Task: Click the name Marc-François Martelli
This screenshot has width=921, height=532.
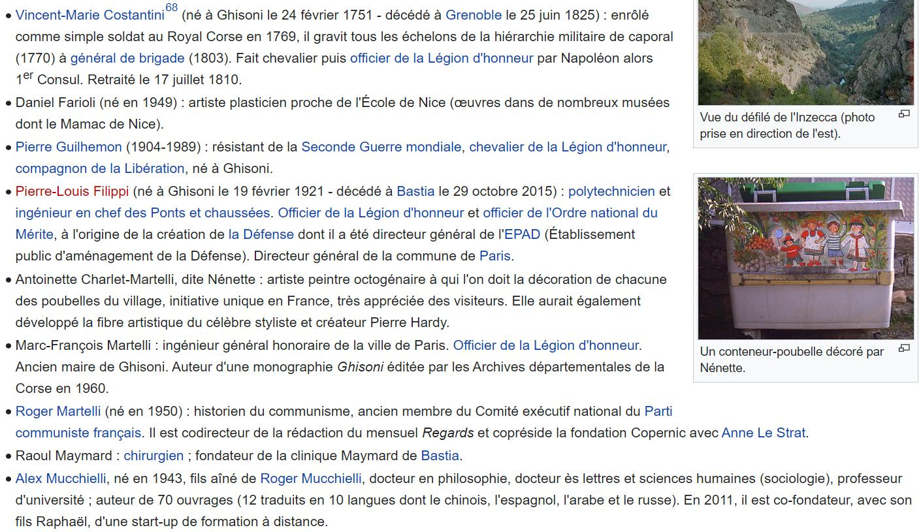Action: coord(85,345)
